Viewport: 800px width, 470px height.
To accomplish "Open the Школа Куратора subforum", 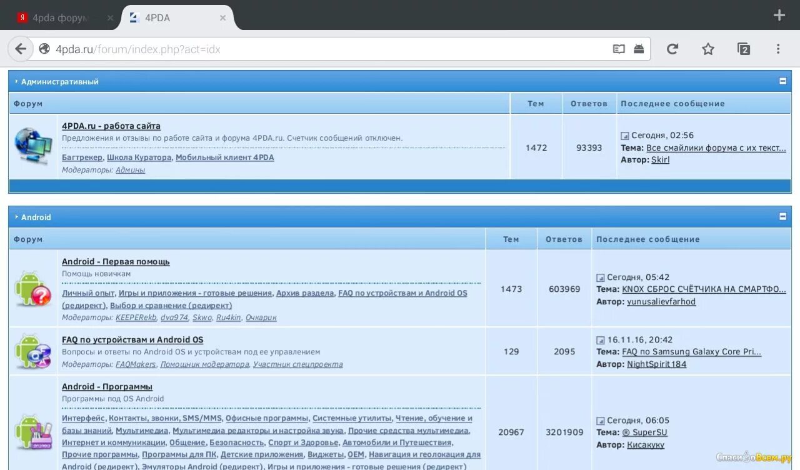I will tap(139, 157).
